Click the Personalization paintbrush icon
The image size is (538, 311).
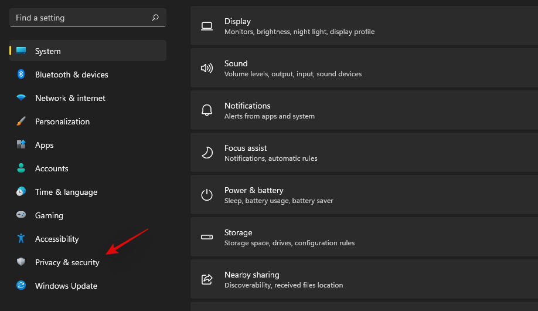(x=21, y=121)
